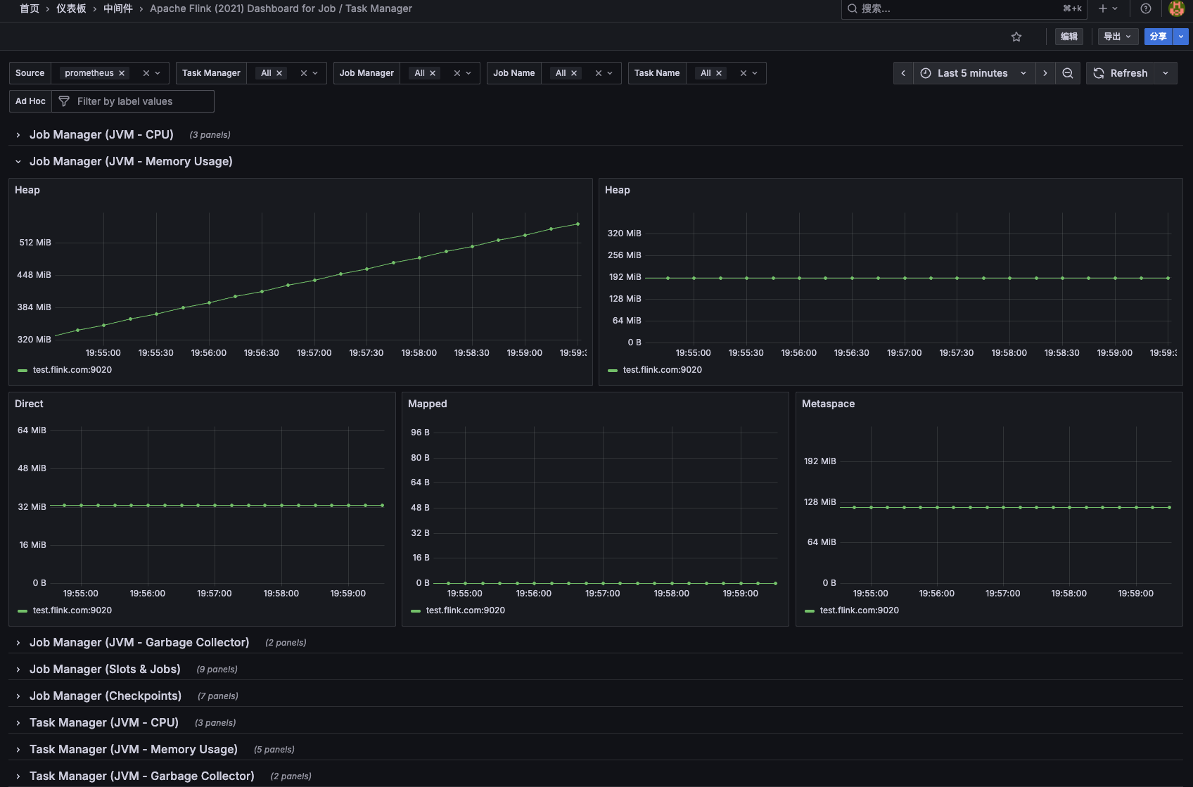Viewport: 1193px width, 787px height.
Task: Open the share options arrow
Action: point(1181,37)
